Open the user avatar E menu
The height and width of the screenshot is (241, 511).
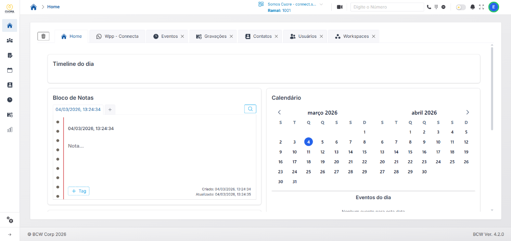tap(494, 7)
